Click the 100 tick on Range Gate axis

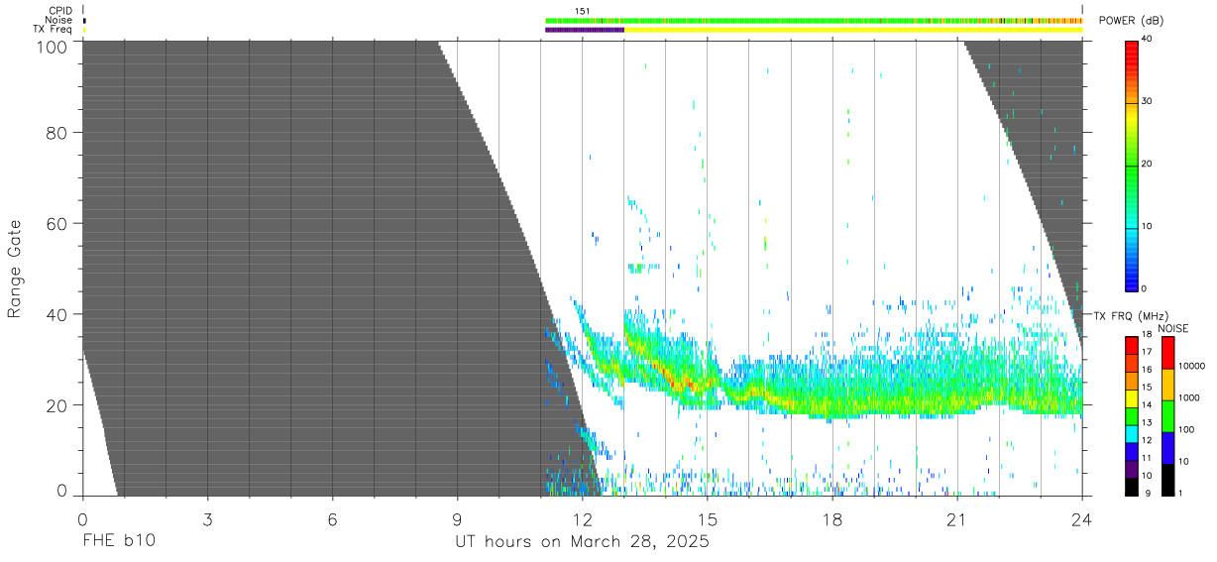[54, 46]
